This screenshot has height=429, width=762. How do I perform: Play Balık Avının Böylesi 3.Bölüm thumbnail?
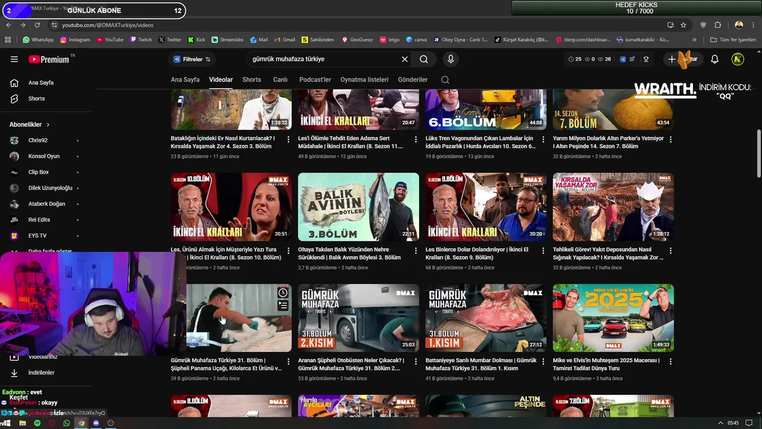pos(358,207)
